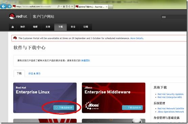Open the Red Hat Enterprise MRG link
The image size is (188, 124).
(x=170, y=97)
